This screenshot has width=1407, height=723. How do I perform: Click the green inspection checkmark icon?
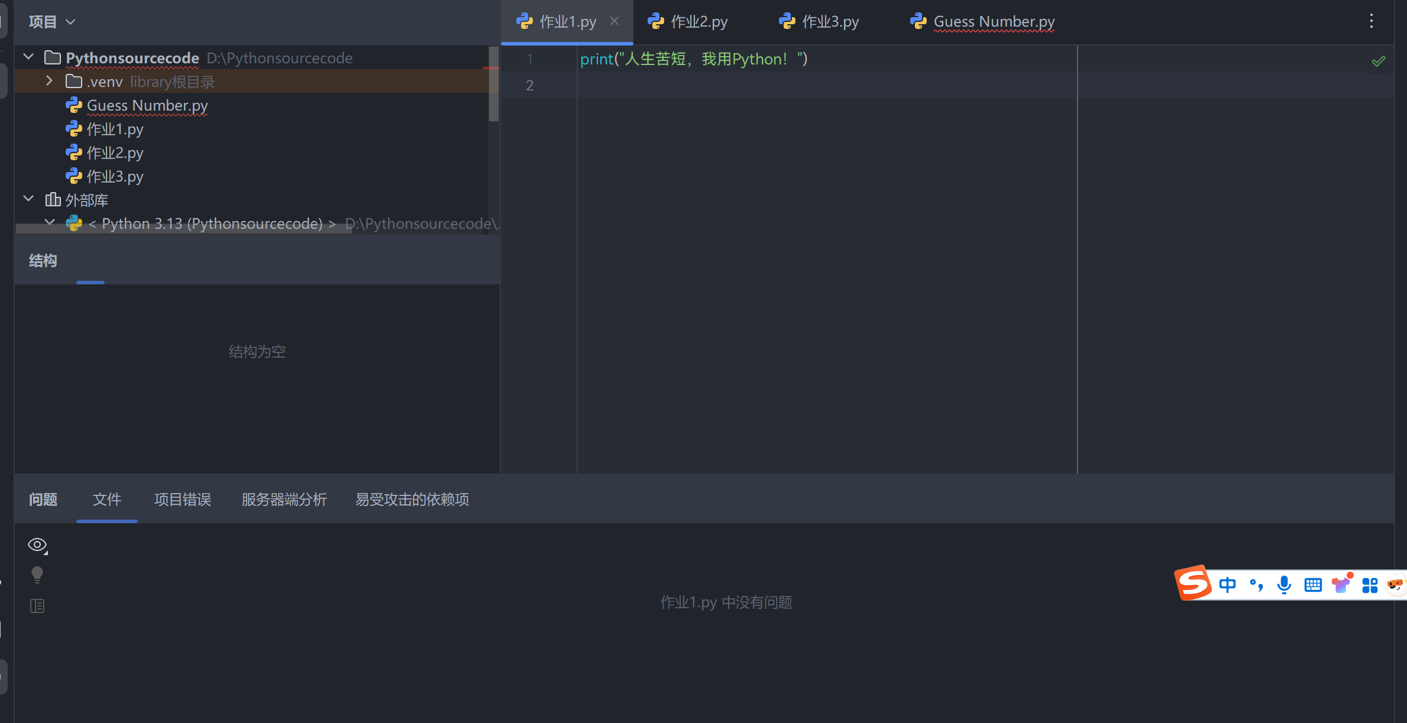click(x=1378, y=61)
